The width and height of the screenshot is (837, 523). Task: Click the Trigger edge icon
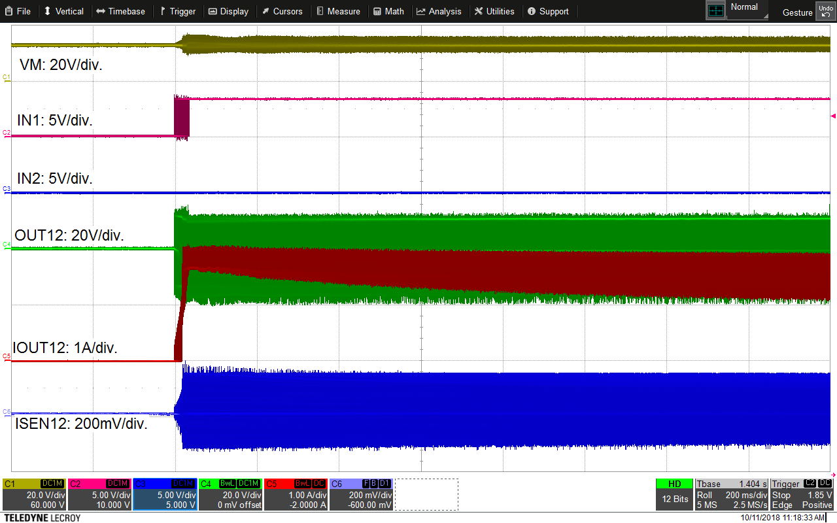(x=163, y=11)
